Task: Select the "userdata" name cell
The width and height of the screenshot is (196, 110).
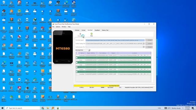Action: [x=82, y=74]
